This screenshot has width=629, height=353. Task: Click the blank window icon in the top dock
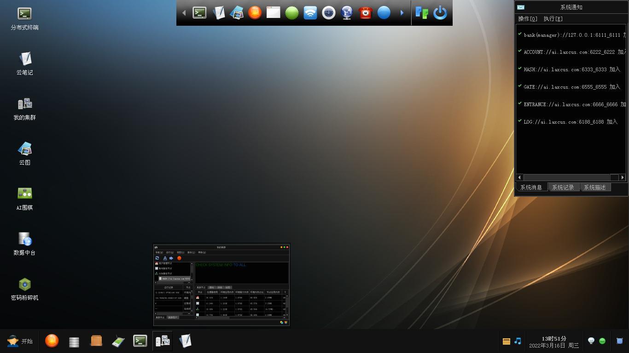pos(274,13)
